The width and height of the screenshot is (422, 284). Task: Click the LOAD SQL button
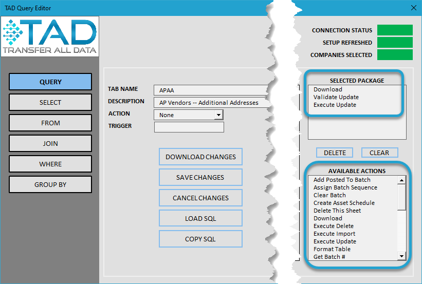coord(200,218)
